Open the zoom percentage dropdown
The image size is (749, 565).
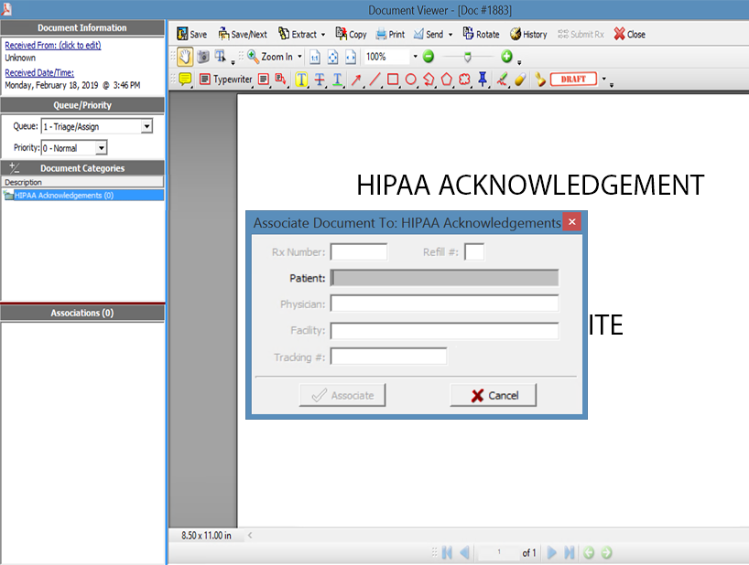(x=415, y=57)
